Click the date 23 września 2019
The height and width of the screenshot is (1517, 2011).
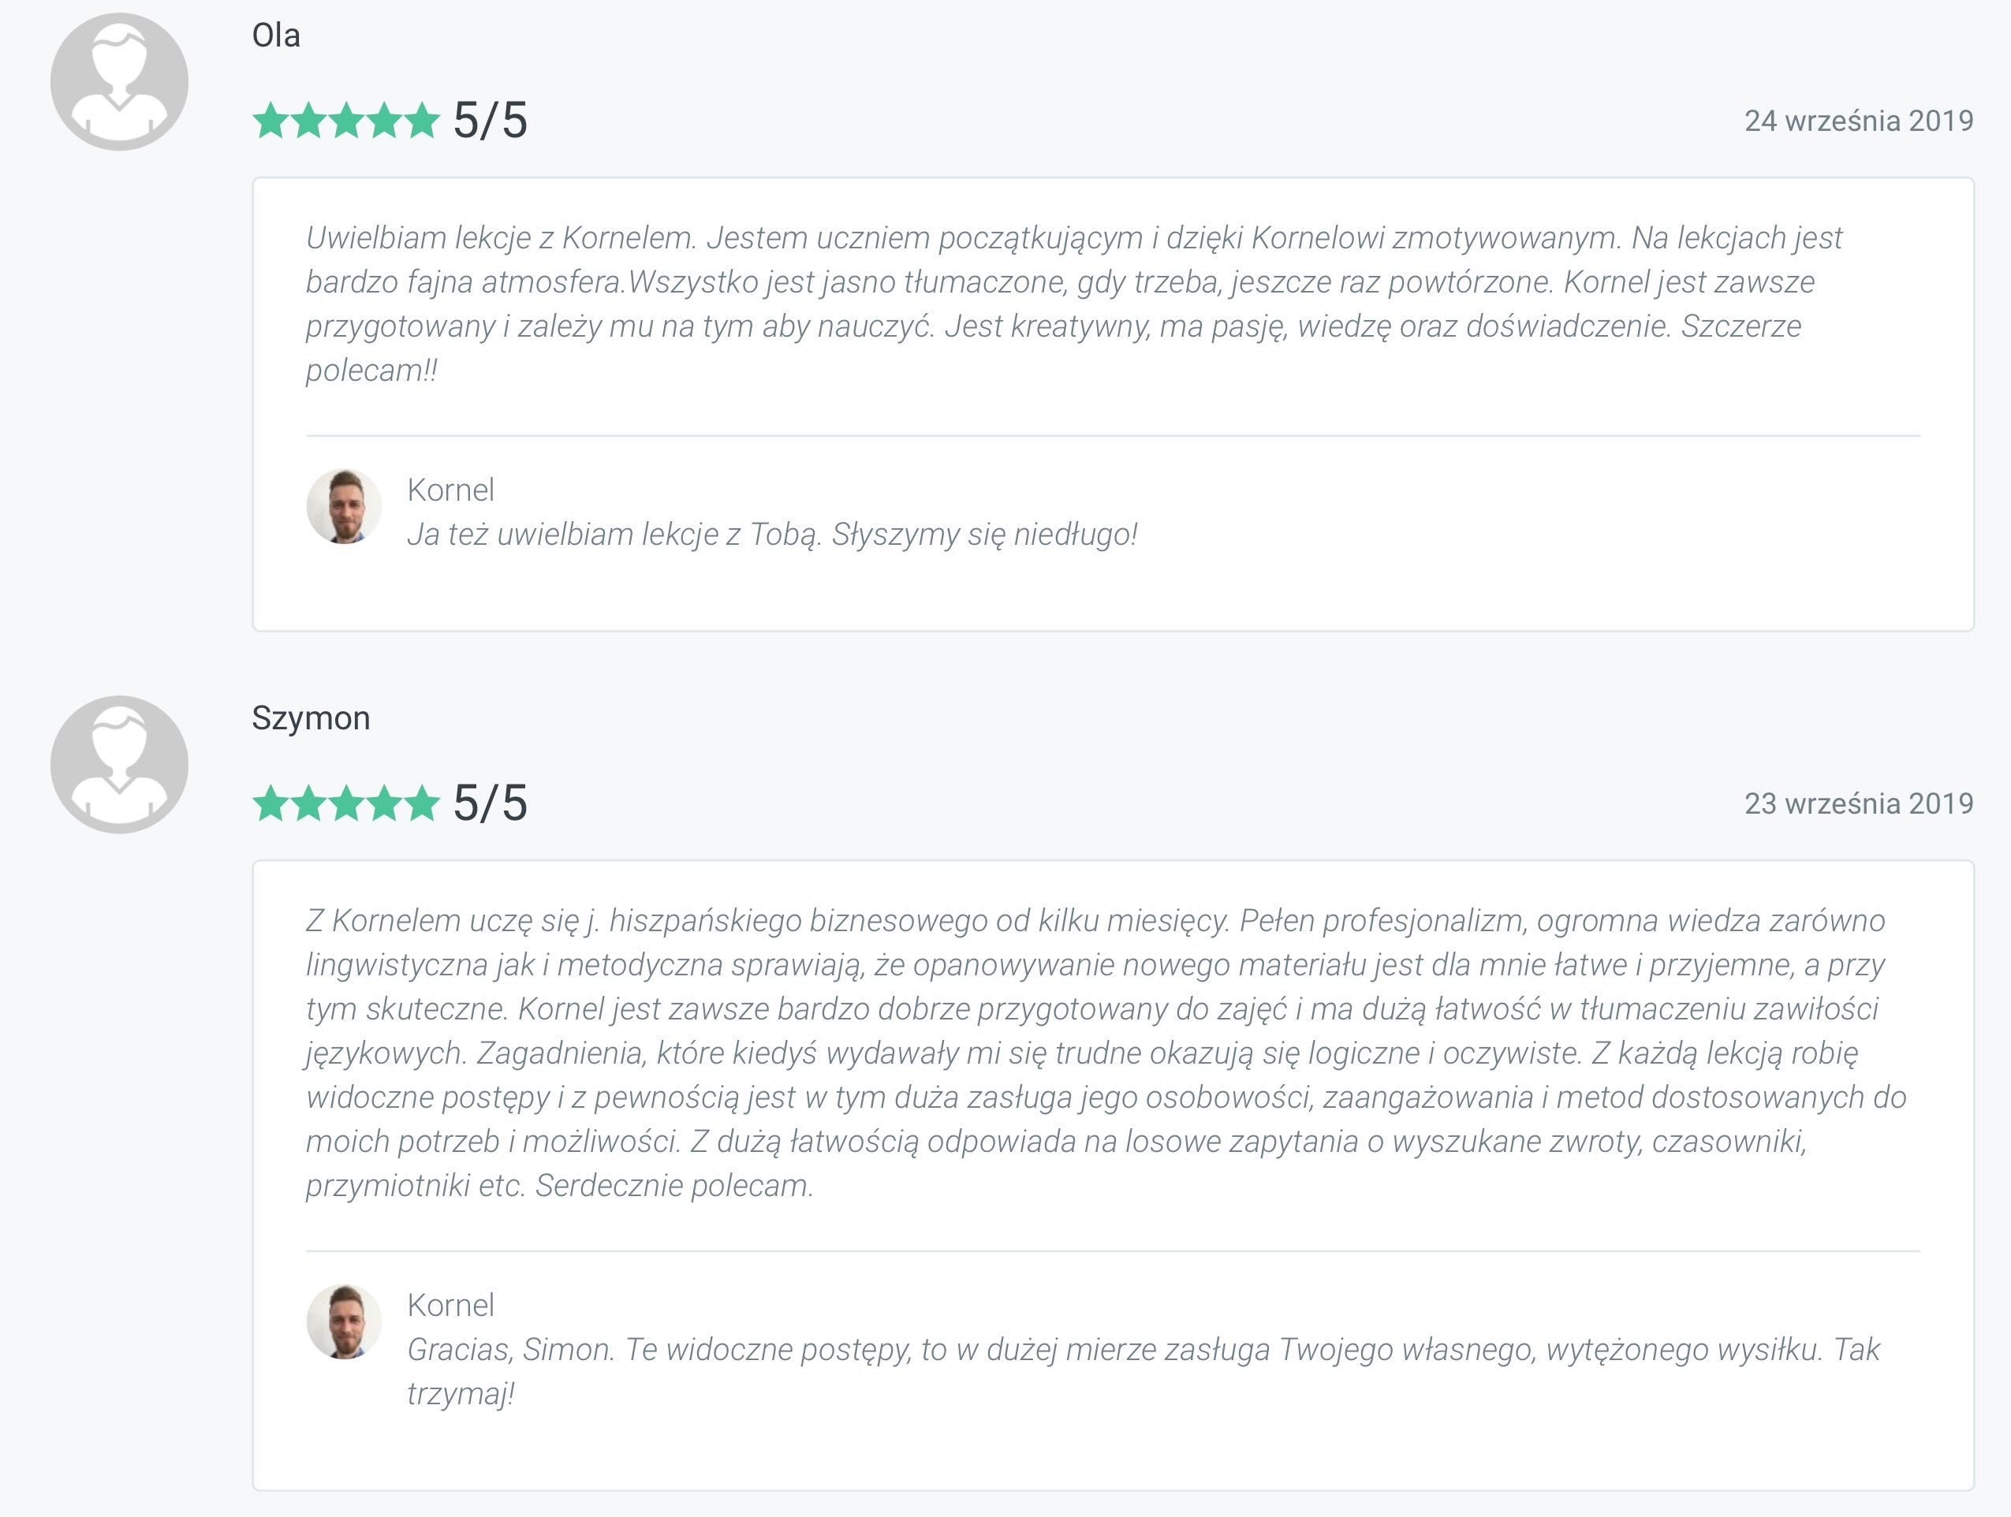point(1858,803)
